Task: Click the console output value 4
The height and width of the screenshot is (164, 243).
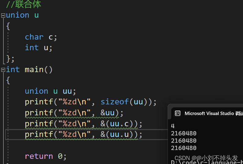Action: [173, 126]
